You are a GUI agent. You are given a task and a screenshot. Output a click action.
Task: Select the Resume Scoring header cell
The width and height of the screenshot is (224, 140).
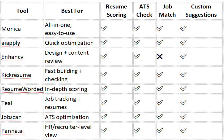pyautogui.click(x=116, y=11)
